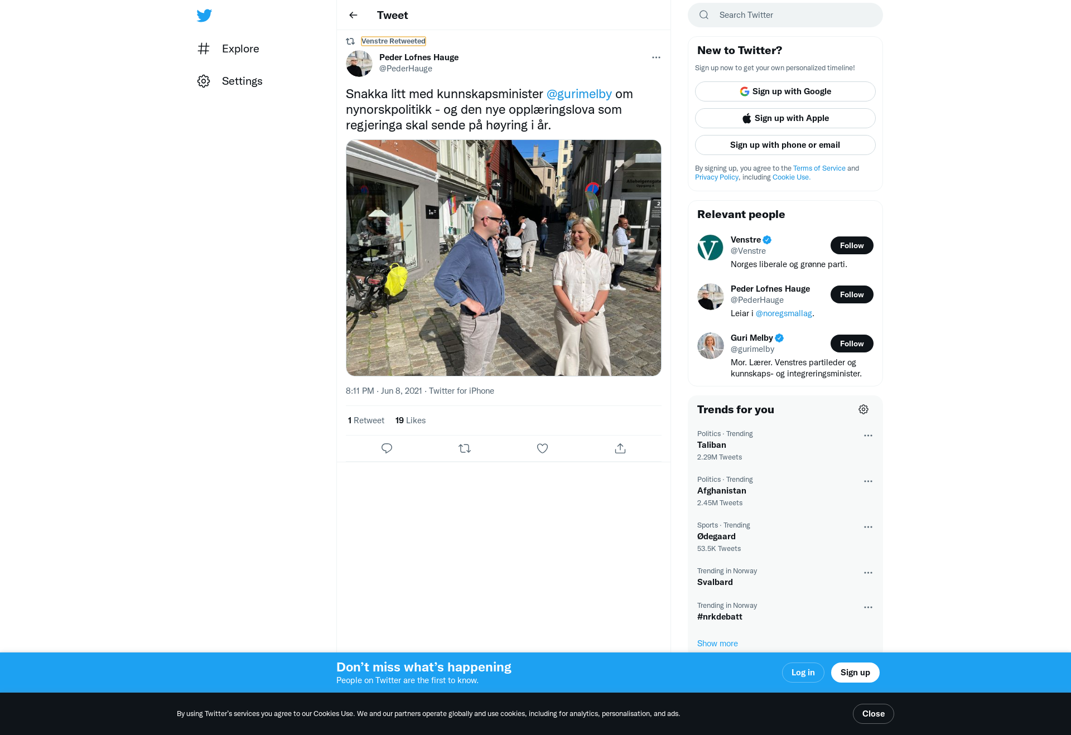Click inside Search Twitter field
Viewport: 1071px width, 735px height.
coord(785,15)
